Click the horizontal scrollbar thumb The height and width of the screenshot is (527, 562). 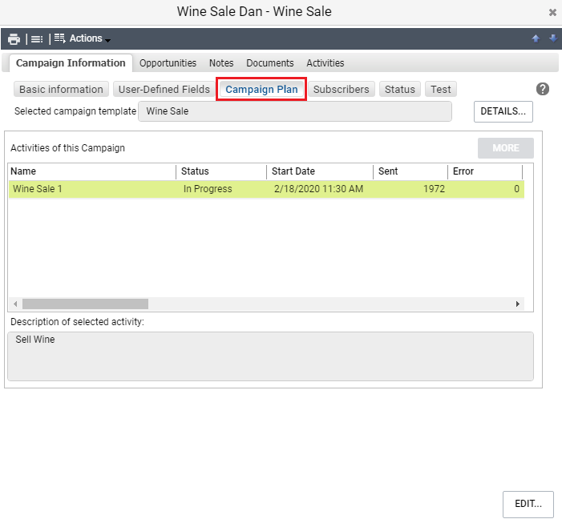85,304
